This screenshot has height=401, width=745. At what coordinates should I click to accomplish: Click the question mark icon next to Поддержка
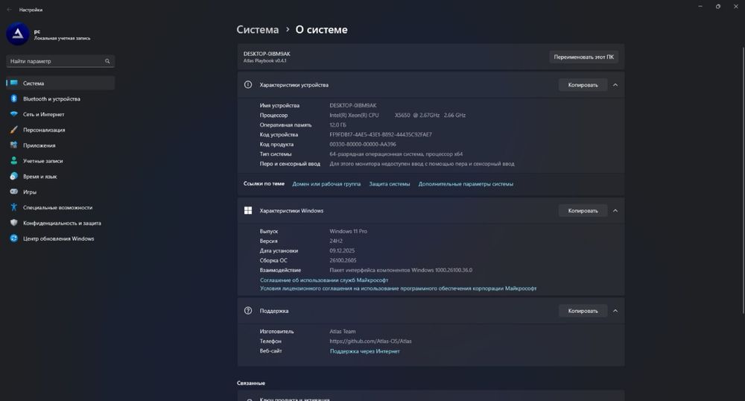(x=248, y=310)
